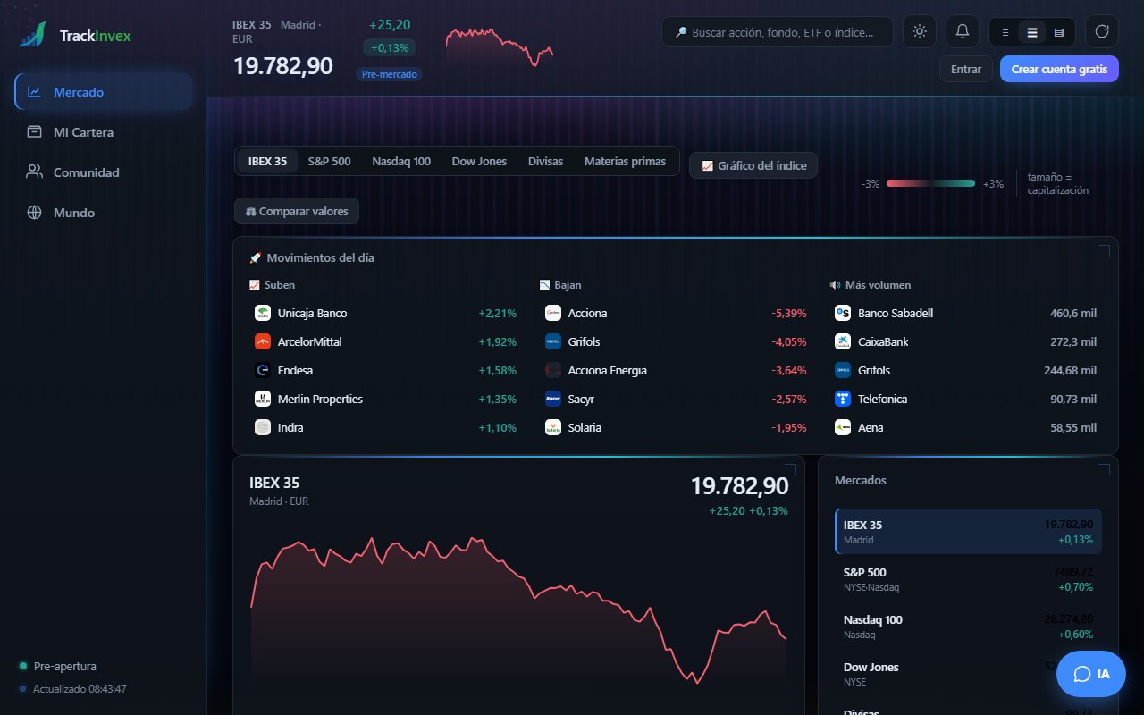The width and height of the screenshot is (1144, 715).
Task: Click Acciona's -5,39% value
Action: tap(789, 314)
